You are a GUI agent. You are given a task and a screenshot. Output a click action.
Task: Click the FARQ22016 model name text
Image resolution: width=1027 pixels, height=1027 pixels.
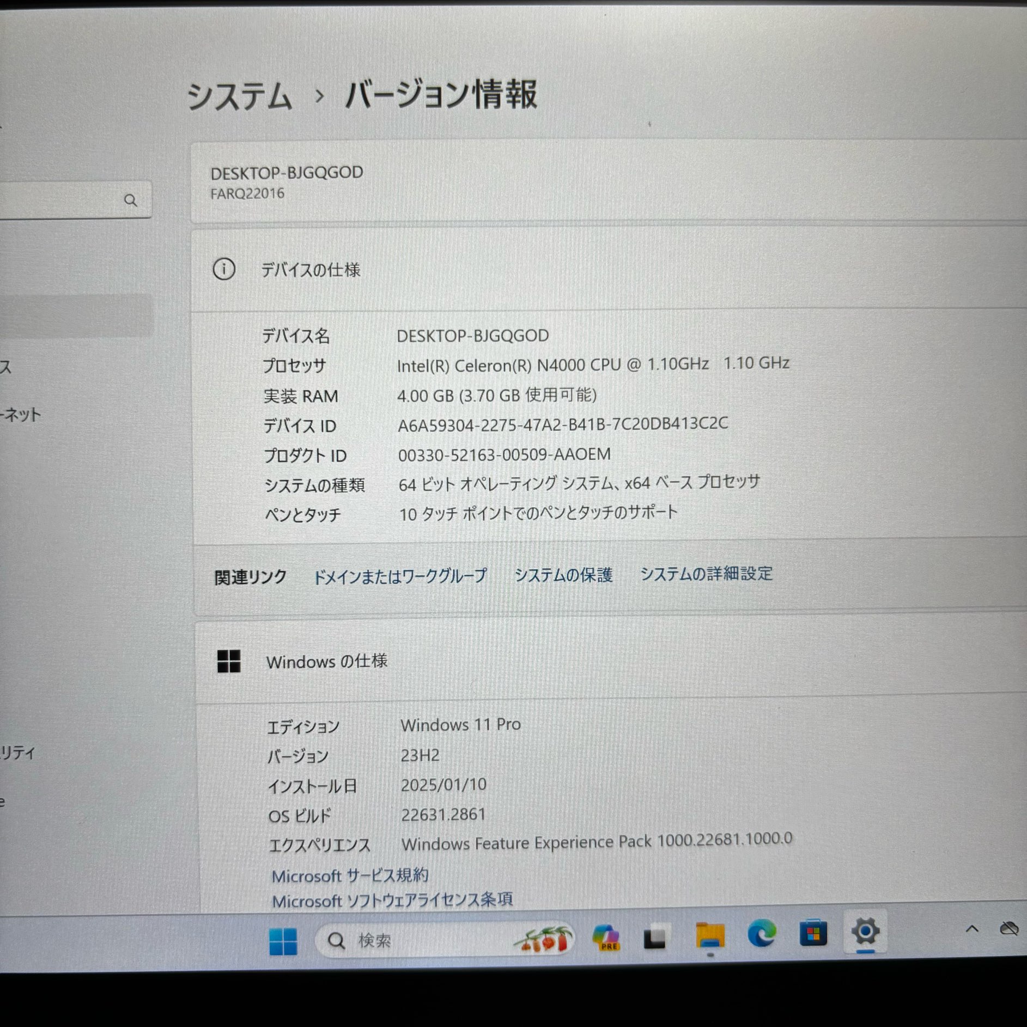point(247,193)
